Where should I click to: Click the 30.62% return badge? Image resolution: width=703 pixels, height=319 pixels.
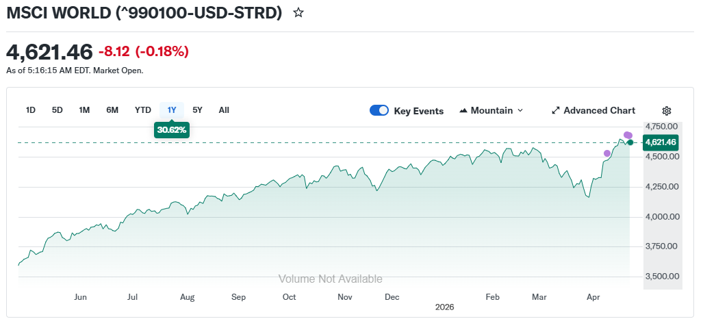point(172,129)
